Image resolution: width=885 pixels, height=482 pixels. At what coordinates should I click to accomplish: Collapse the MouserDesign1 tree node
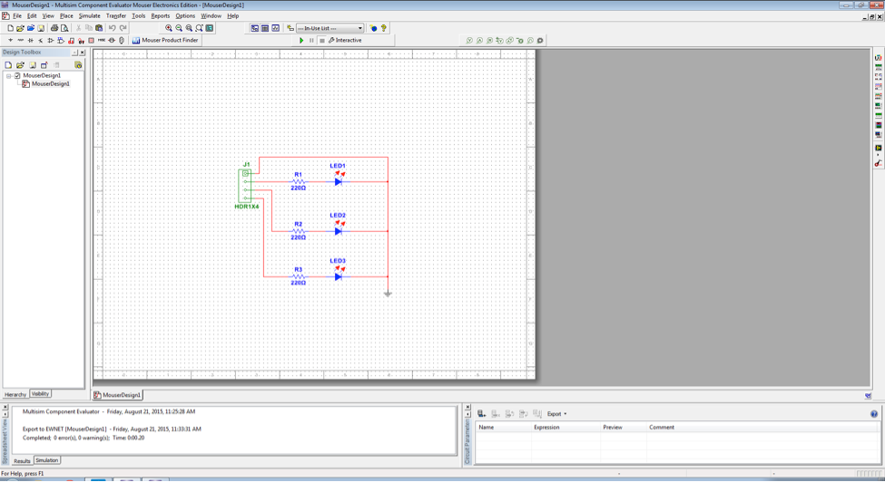click(x=8, y=76)
